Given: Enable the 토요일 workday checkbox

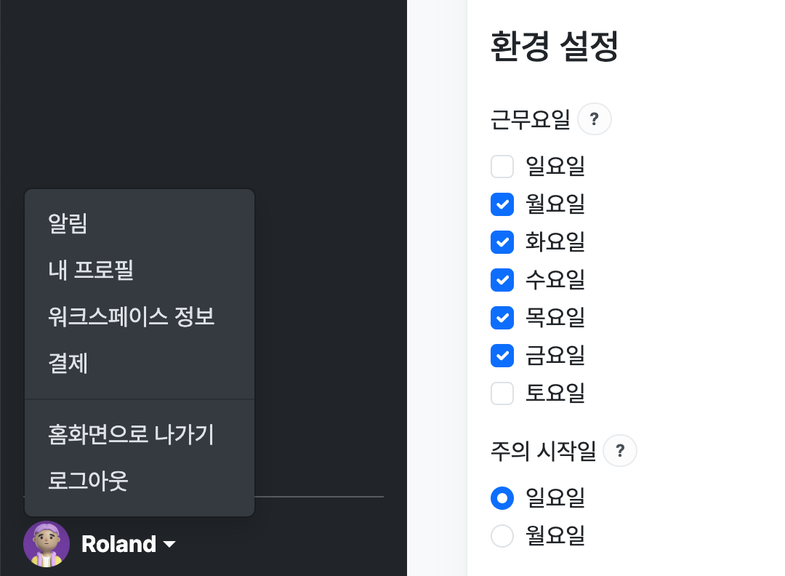Looking at the screenshot, I should [502, 393].
